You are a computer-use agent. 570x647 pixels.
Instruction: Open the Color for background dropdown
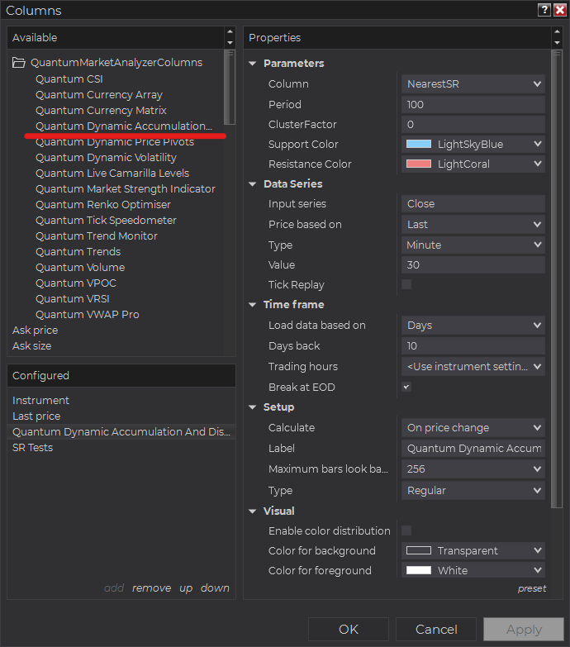473,550
